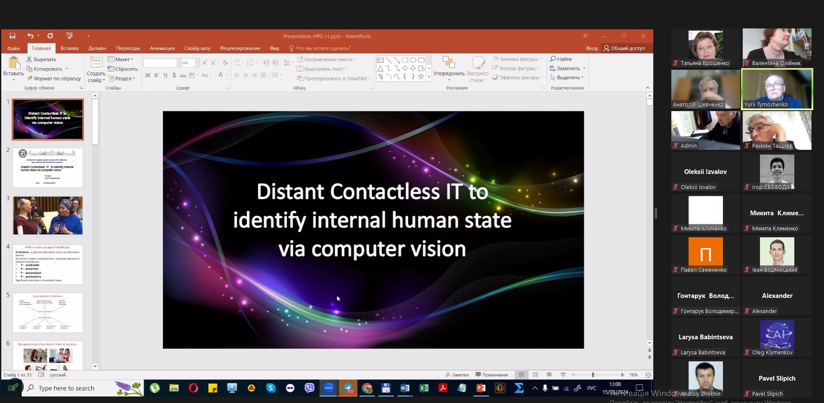
Task: Open the Select (Выделить) dropdown
Action: [x=568, y=77]
